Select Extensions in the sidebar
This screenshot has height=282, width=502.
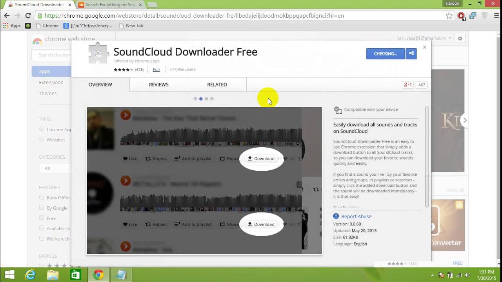tap(51, 82)
